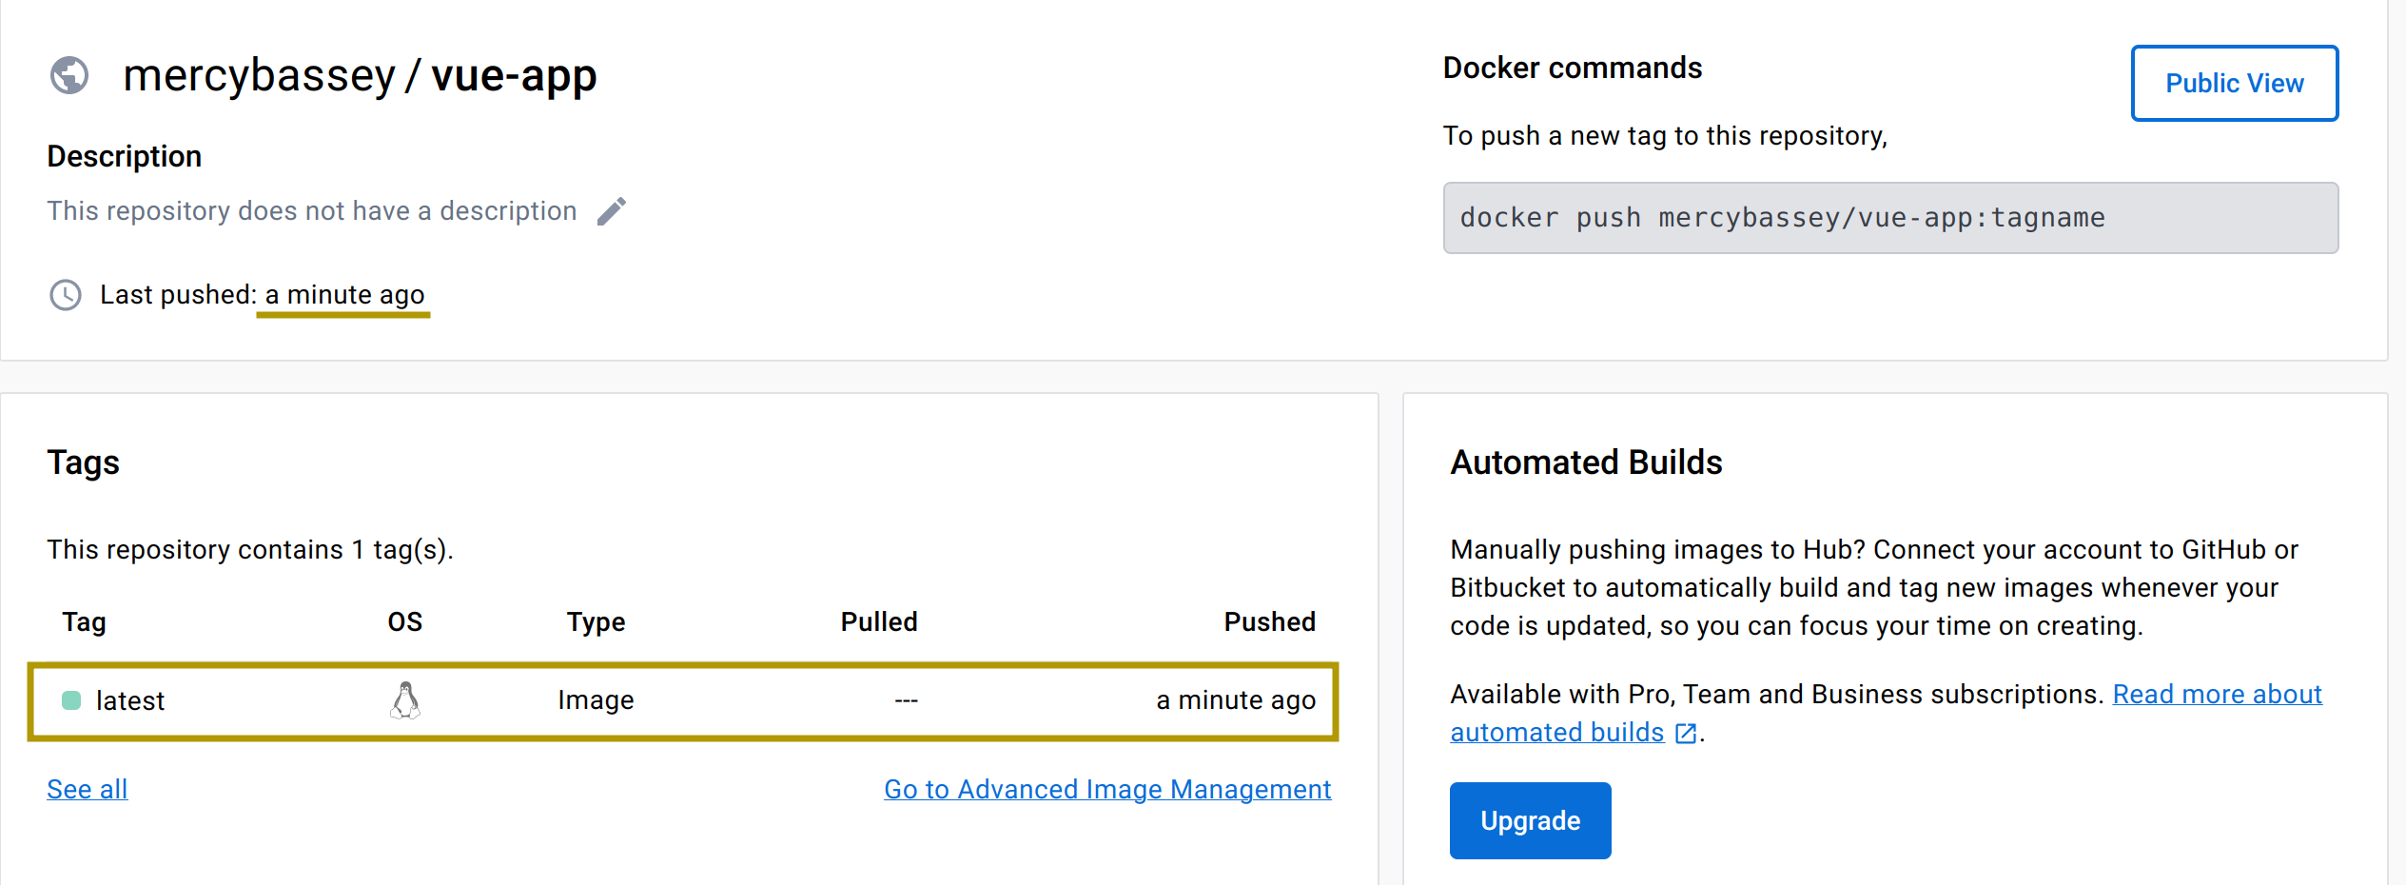Click 'a minute ago' in the Pushed column
Image resolution: width=2406 pixels, height=885 pixels.
1236,700
